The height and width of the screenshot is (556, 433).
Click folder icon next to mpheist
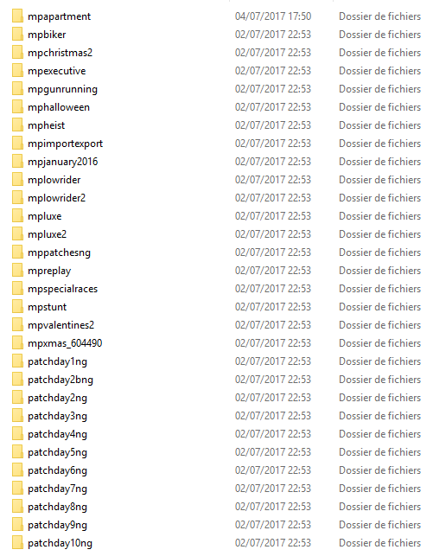click(17, 125)
